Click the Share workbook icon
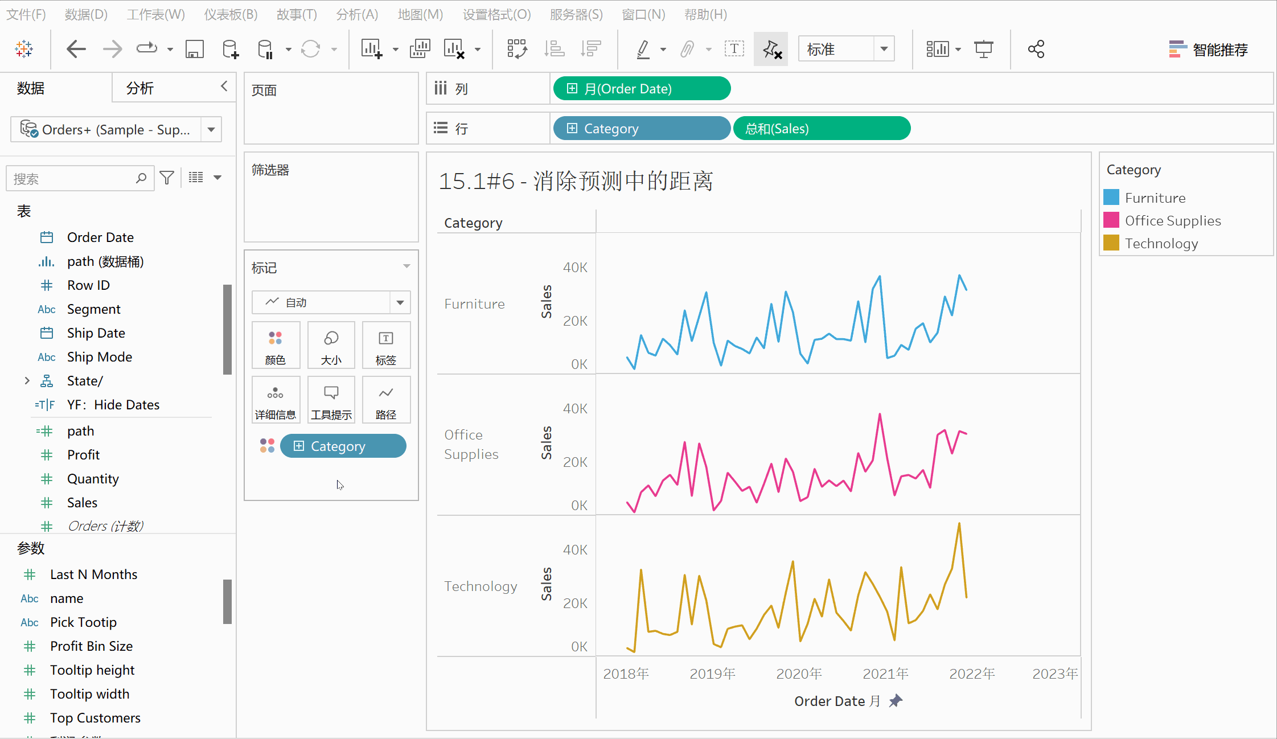Image resolution: width=1277 pixels, height=739 pixels. [x=1036, y=50]
